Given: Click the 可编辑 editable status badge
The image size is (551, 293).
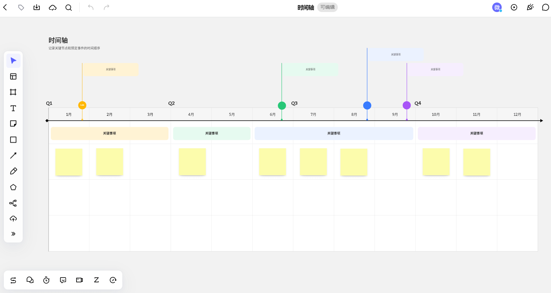Looking at the screenshot, I should (x=328, y=7).
